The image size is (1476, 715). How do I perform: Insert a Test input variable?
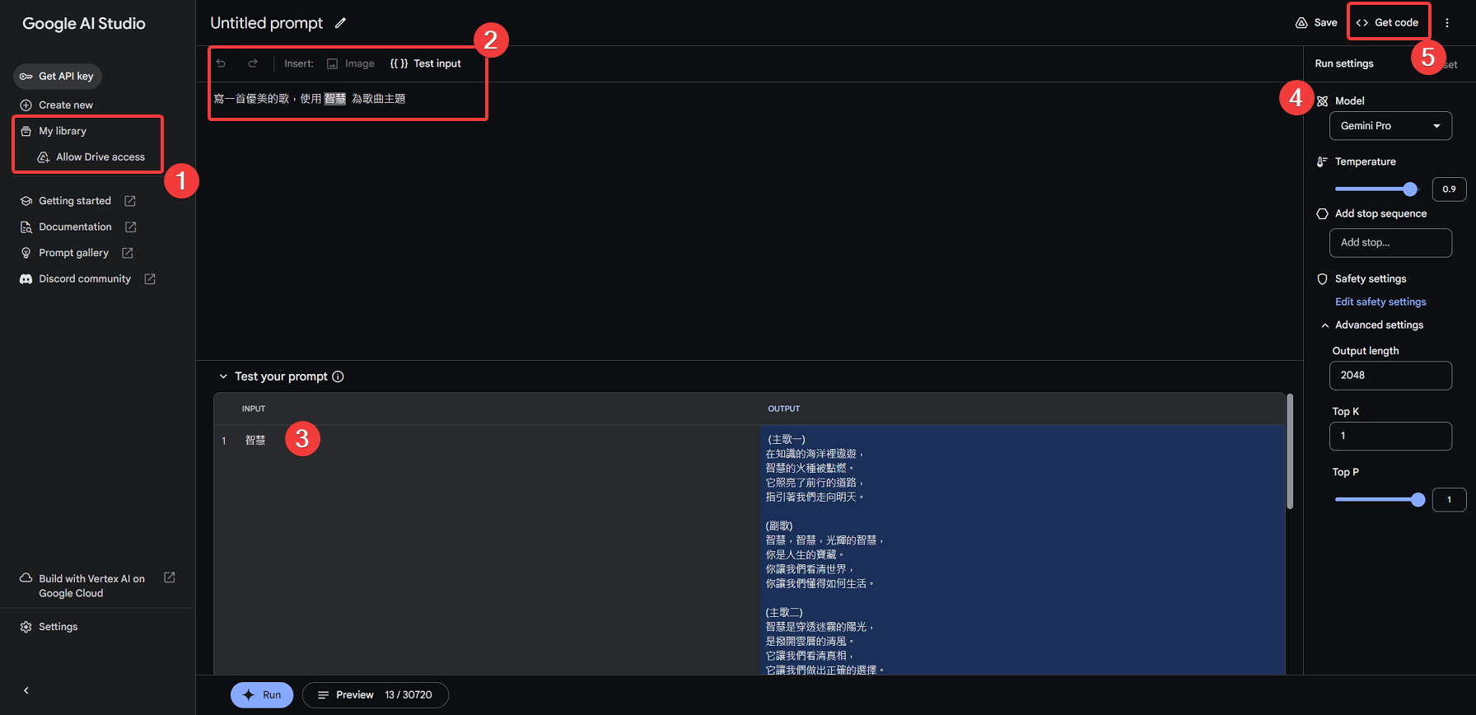426,63
